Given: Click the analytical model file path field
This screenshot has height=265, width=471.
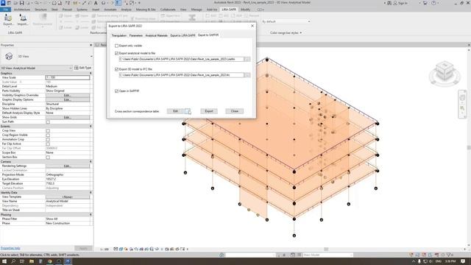Looking at the screenshot, I should click(182, 59).
